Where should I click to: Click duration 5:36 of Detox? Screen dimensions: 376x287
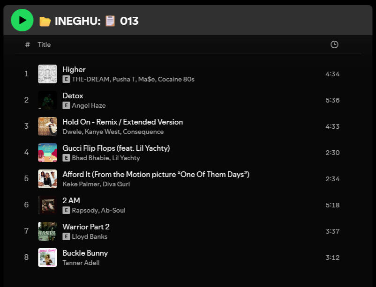tap(332, 100)
